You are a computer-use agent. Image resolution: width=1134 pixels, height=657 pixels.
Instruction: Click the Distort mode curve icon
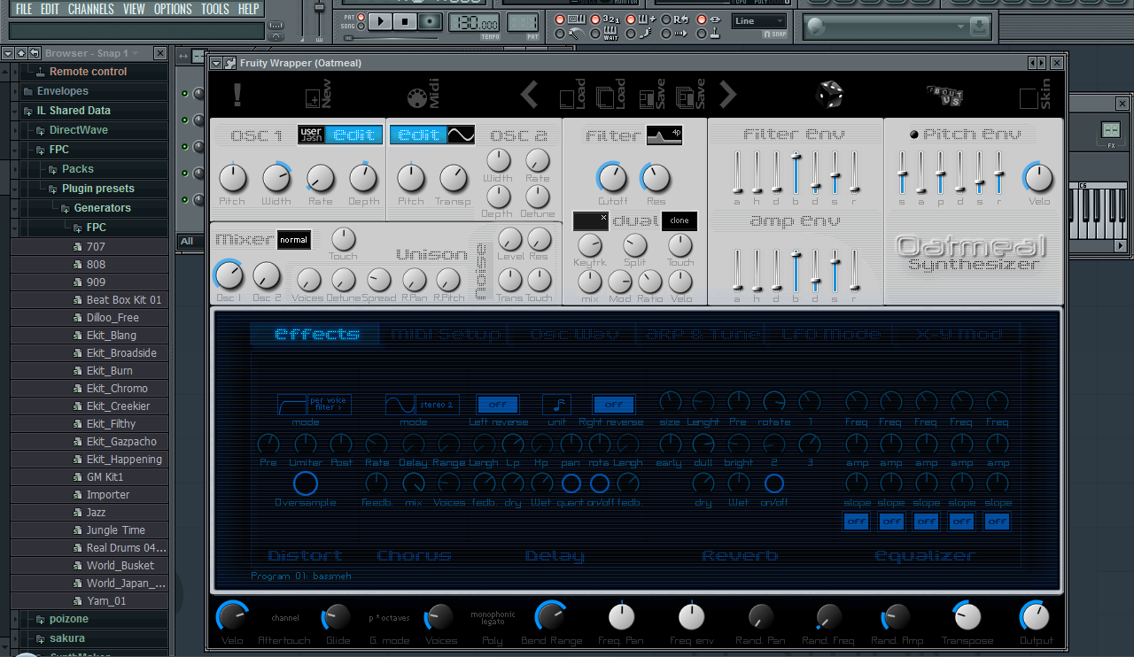pyautogui.click(x=292, y=405)
